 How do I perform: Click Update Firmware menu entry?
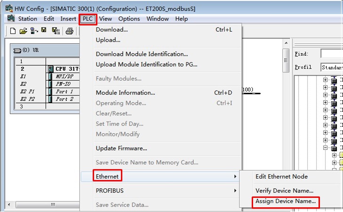121,148
